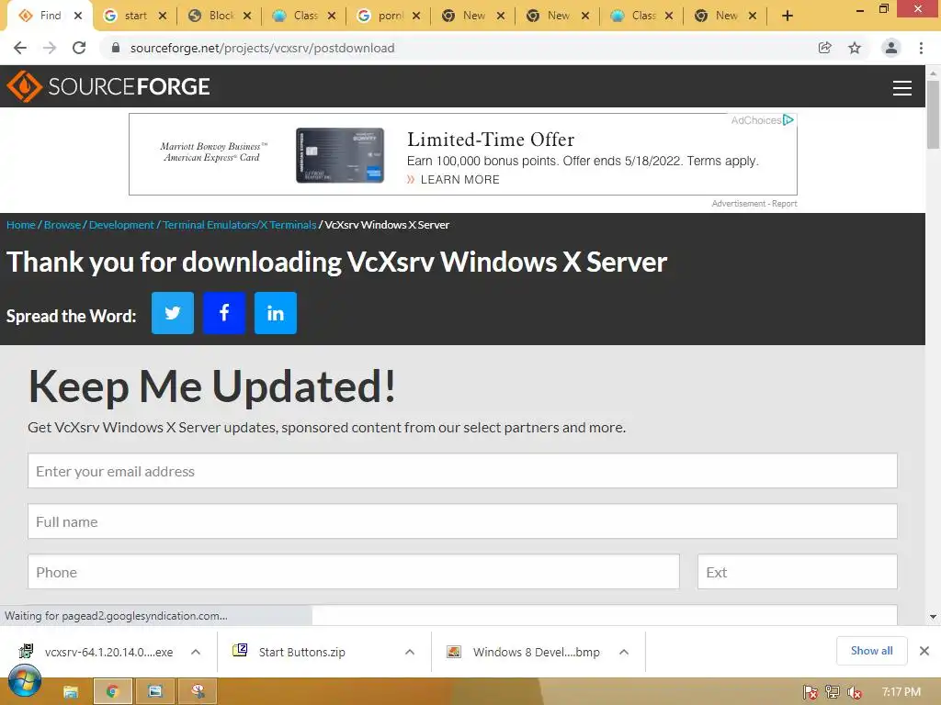Click Advertisement - Report link
The width and height of the screenshot is (941, 705).
754,204
